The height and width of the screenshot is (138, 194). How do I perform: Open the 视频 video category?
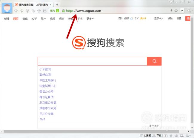(53, 19)
